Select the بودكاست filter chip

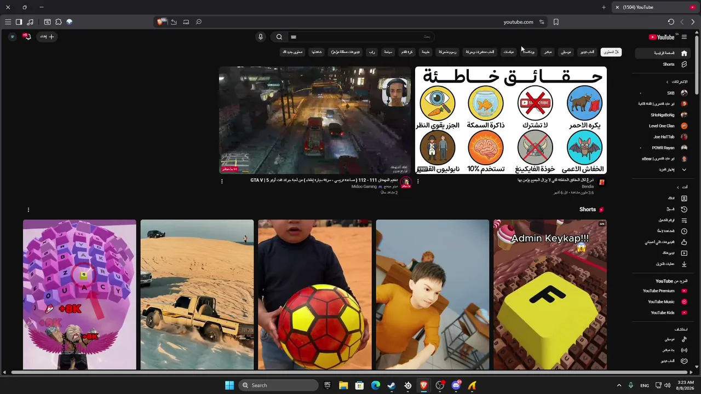[528, 52]
